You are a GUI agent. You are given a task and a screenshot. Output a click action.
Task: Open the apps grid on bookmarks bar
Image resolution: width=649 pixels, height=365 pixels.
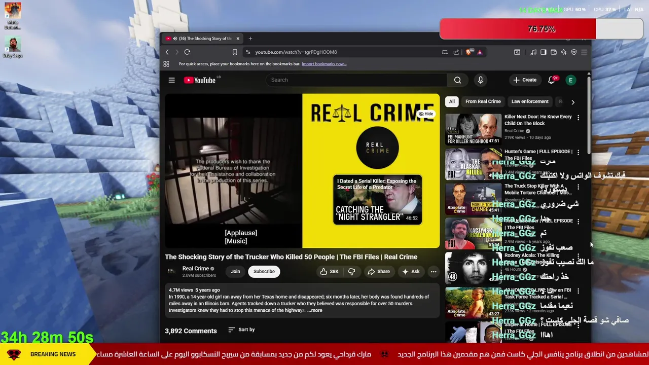point(166,64)
